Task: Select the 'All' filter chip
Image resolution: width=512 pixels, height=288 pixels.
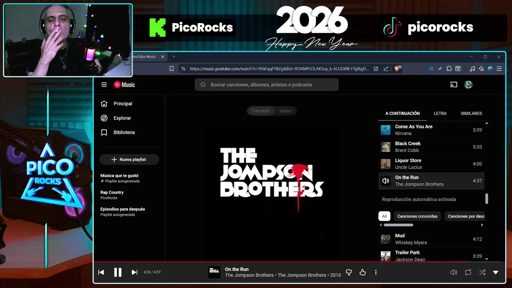Action: [384, 216]
